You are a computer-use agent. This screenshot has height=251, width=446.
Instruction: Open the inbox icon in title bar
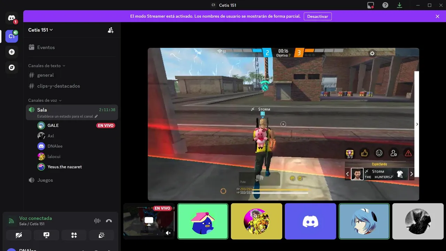point(370,5)
